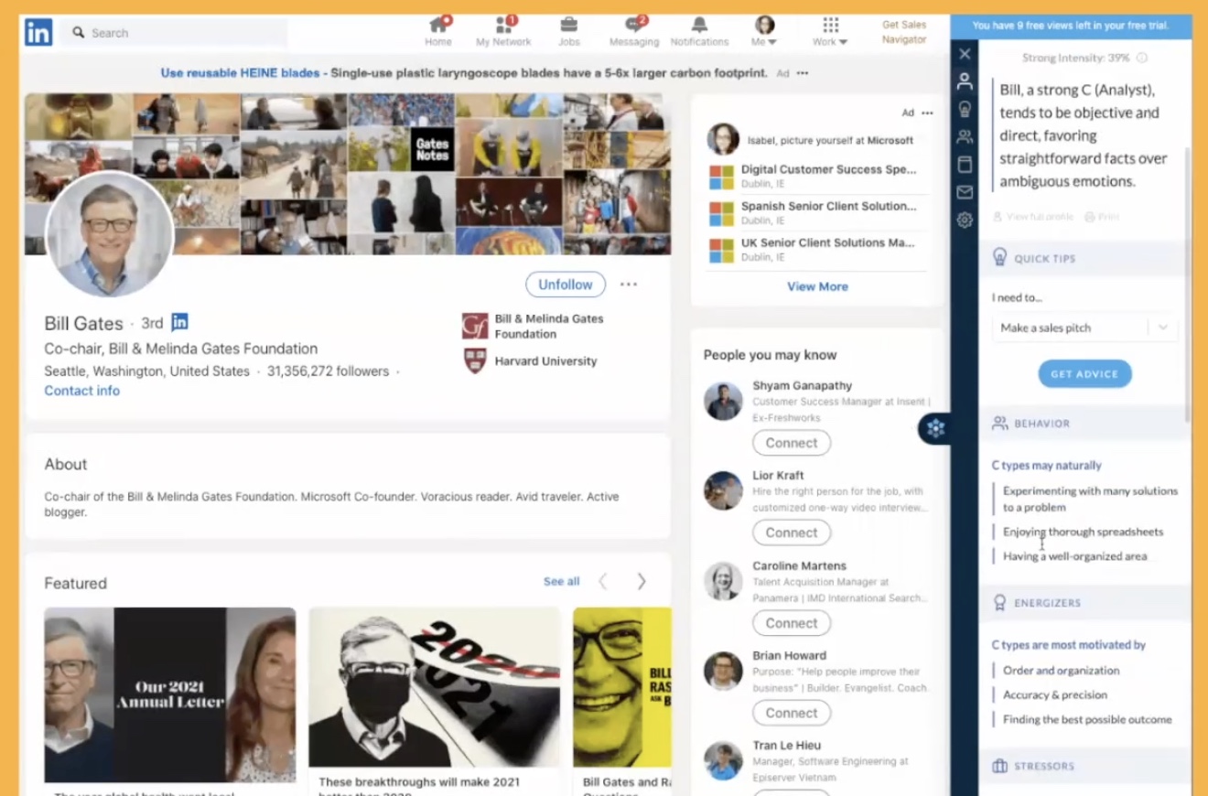Click Lior Kraft's profile picture
This screenshot has height=796, width=1208.
(723, 491)
